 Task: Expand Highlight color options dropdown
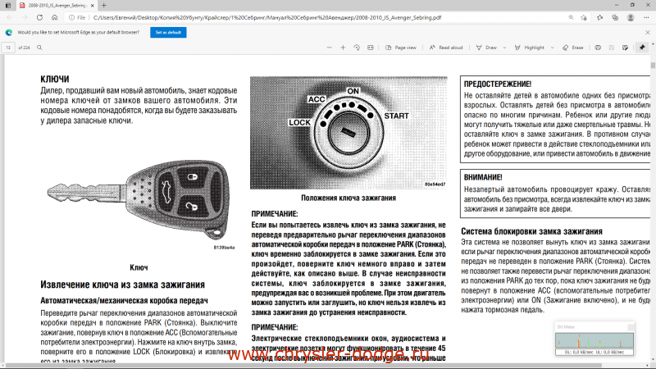pyautogui.click(x=552, y=48)
